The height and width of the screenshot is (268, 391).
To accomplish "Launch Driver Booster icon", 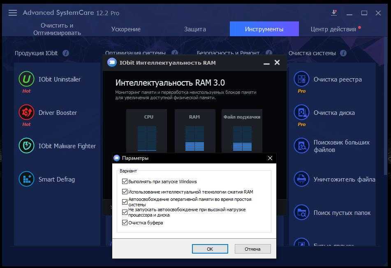I will click(26, 112).
